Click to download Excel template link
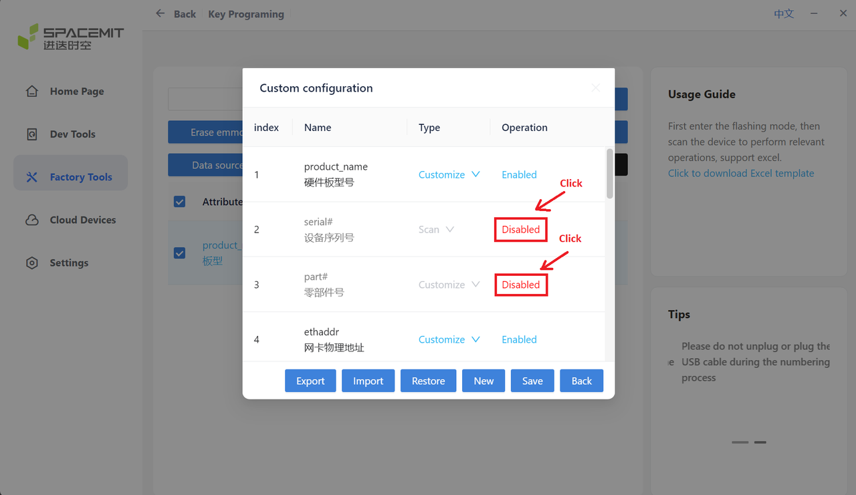Viewport: 856px width, 495px height. pyautogui.click(x=741, y=173)
